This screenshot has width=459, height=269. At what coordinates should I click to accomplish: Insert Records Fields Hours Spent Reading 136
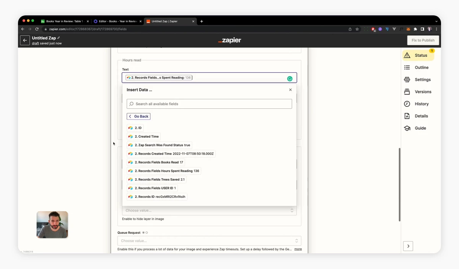tap(164, 171)
